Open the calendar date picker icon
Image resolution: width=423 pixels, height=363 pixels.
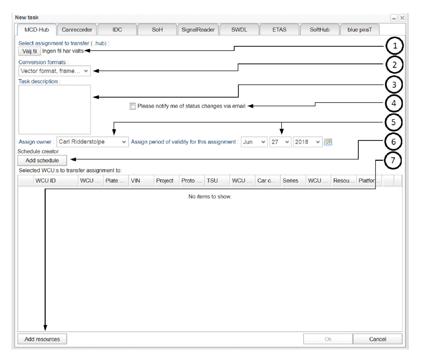[328, 142]
